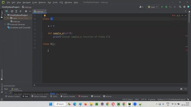The width and height of the screenshot is (191, 107).
Task: Open the Run tool window button
Action: coord(25,96)
